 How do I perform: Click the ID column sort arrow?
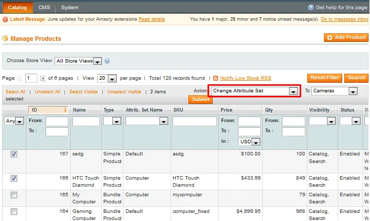point(65,109)
